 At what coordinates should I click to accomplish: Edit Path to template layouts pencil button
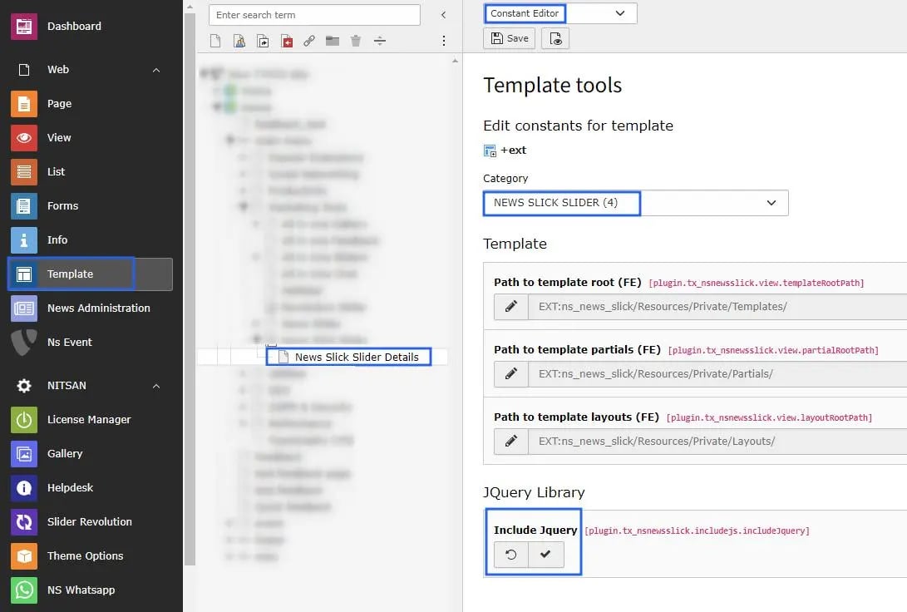tap(511, 442)
